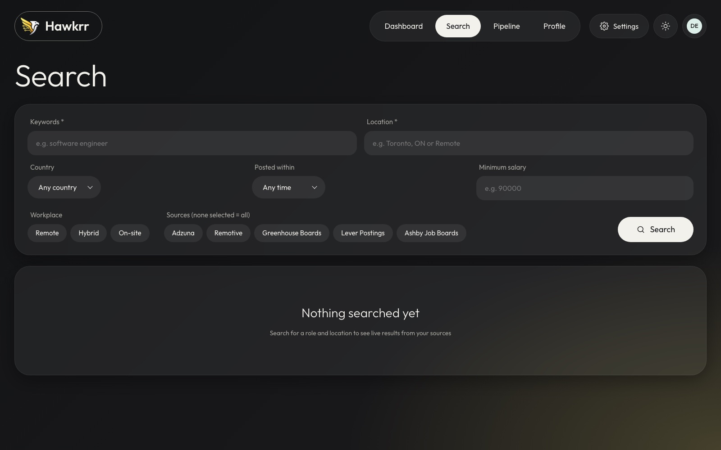This screenshot has width=721, height=450.
Task: Open the Profile tab
Action: coord(554,26)
